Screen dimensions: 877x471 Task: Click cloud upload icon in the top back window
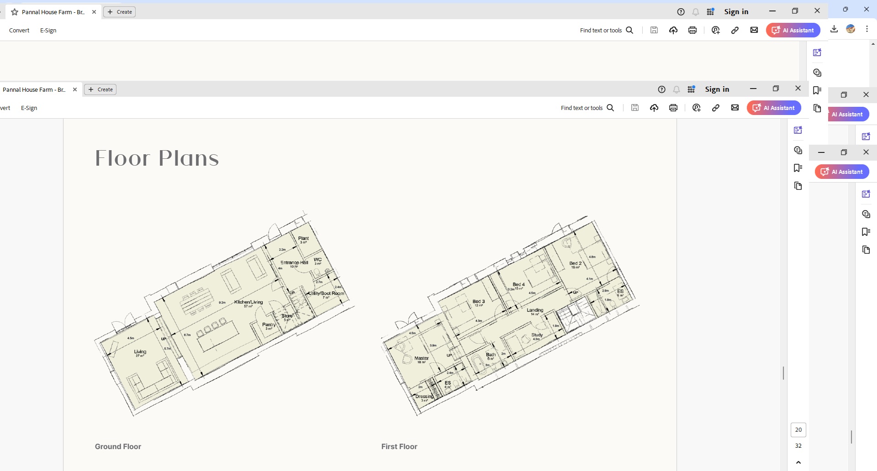coord(673,30)
